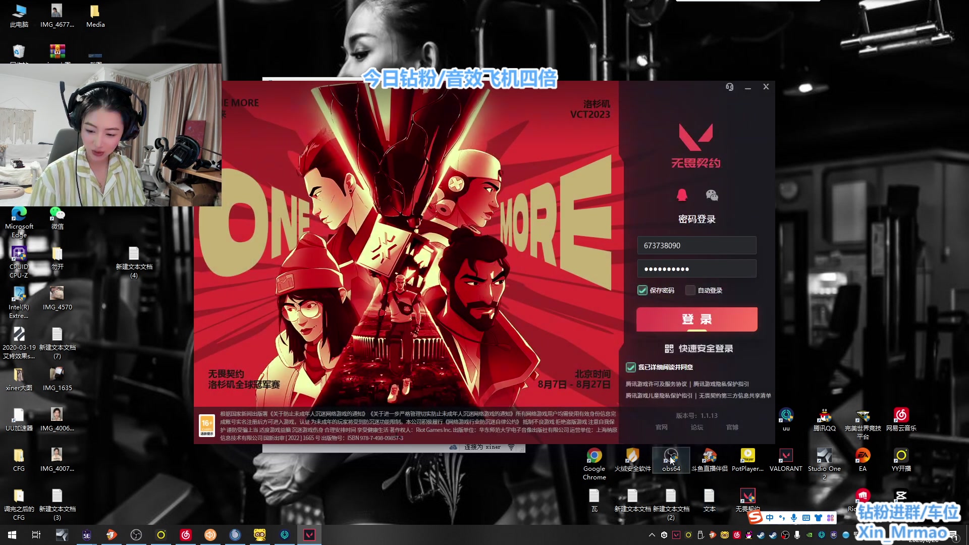Open 腾讯游戏儿童隐私保护指引 link

[x=659, y=396]
